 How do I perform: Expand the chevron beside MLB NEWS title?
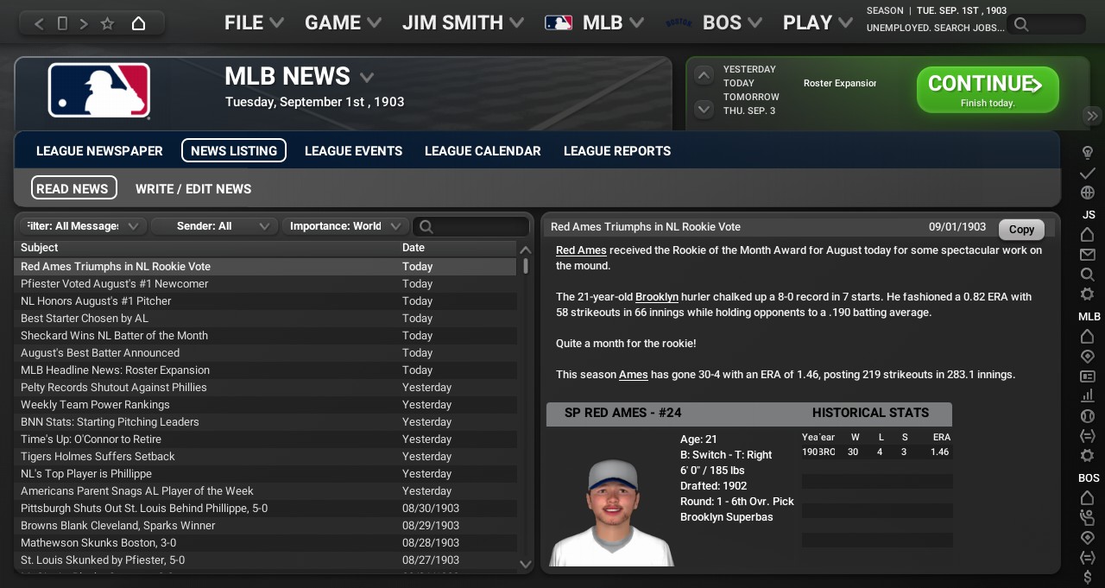[367, 78]
